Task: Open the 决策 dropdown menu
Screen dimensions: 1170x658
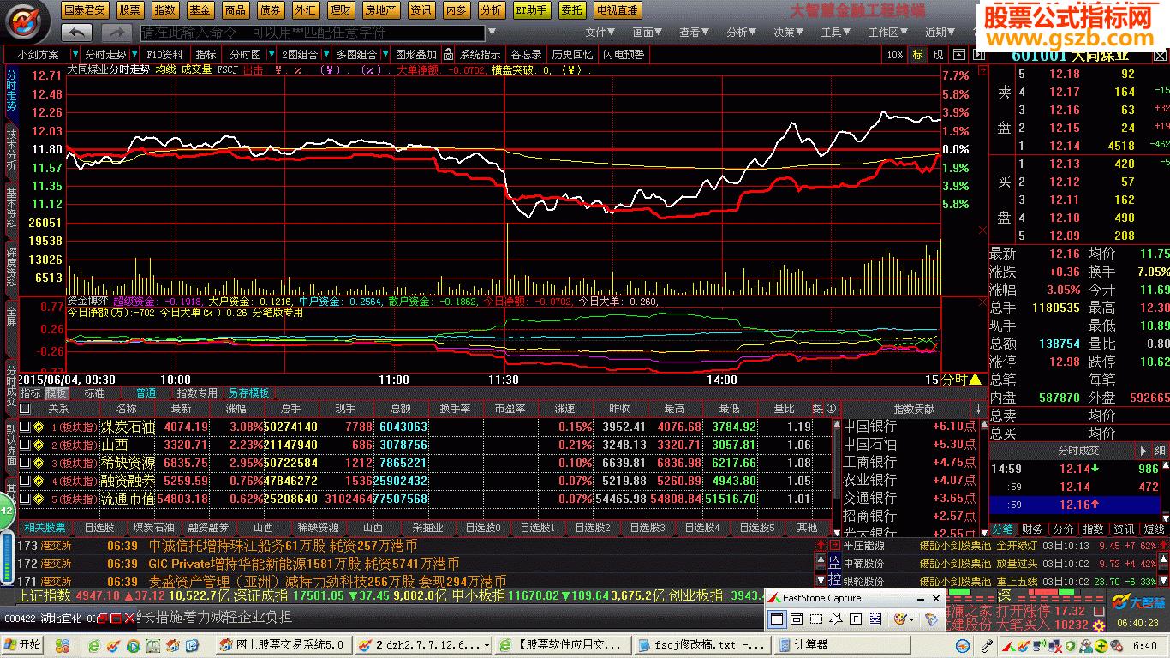Action: (788, 33)
